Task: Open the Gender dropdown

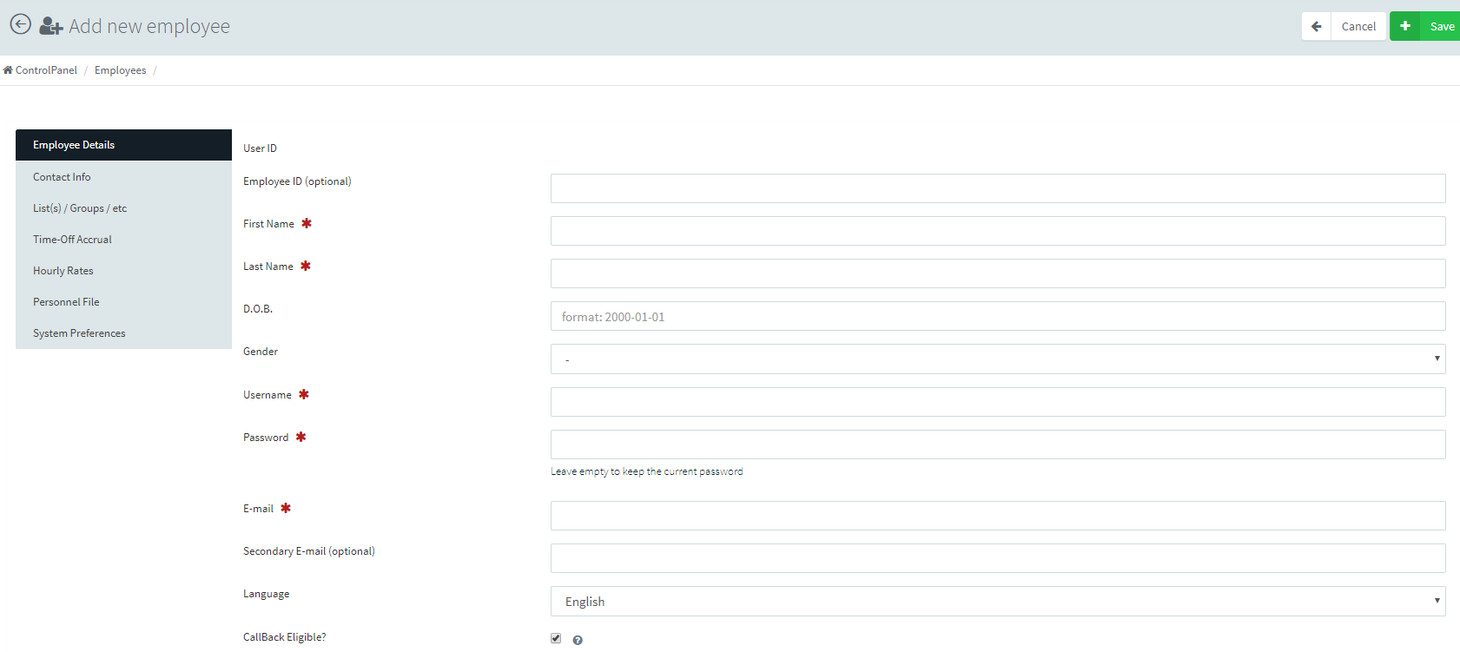Action: coord(998,359)
